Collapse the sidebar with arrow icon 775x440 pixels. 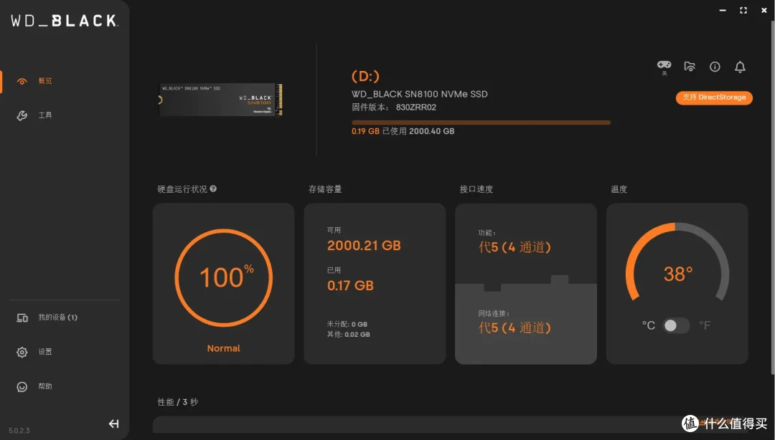point(113,424)
